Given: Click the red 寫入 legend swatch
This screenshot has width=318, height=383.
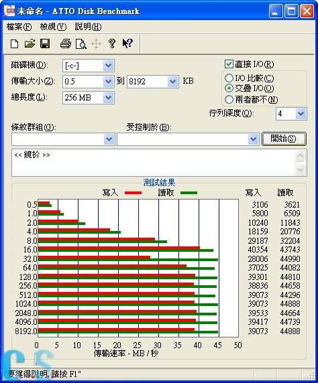Looking at the screenshot, I should [133, 193].
